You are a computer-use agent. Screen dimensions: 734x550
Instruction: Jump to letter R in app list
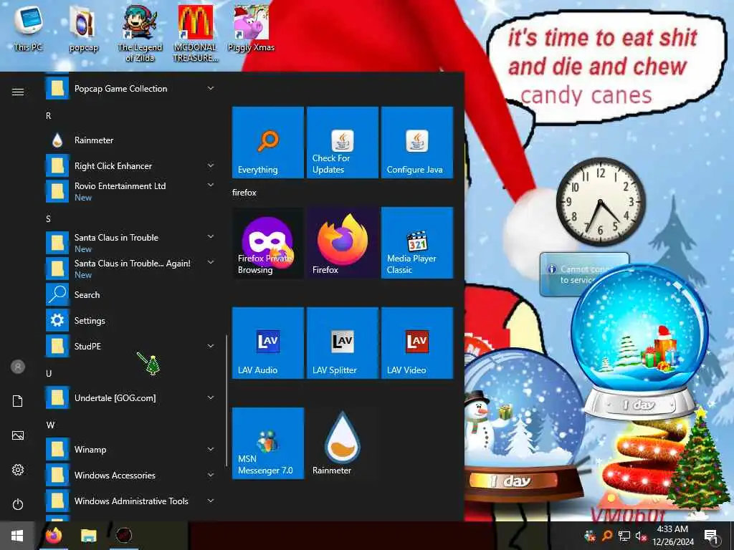[x=48, y=115]
